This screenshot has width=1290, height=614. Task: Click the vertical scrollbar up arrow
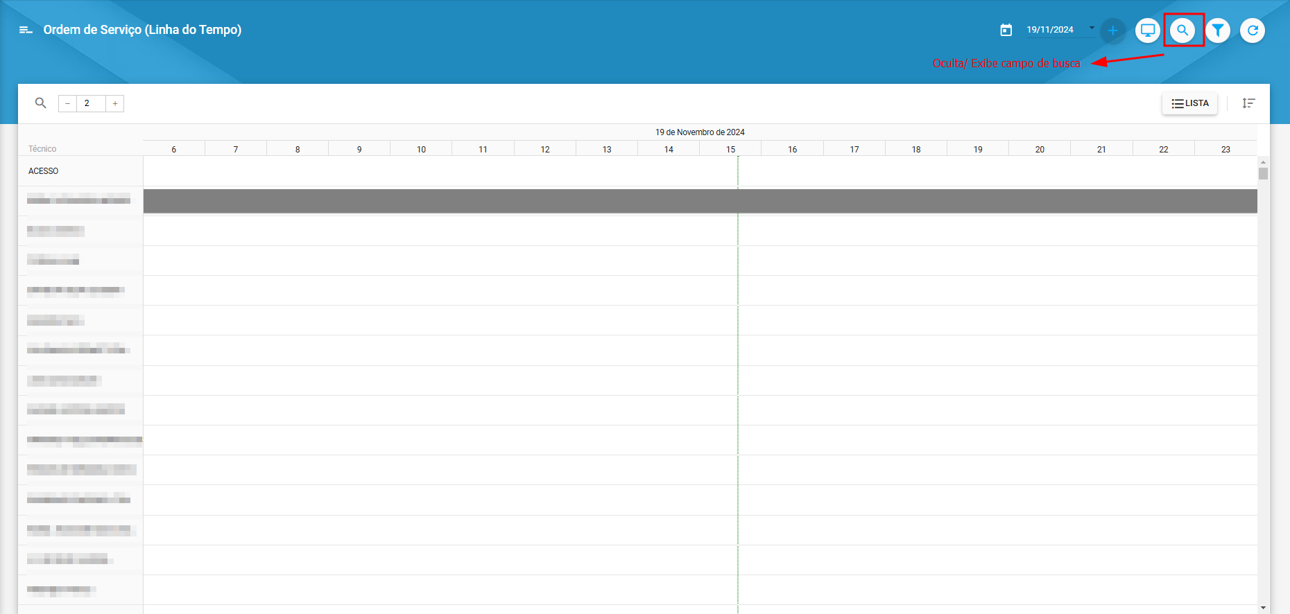(x=1263, y=162)
